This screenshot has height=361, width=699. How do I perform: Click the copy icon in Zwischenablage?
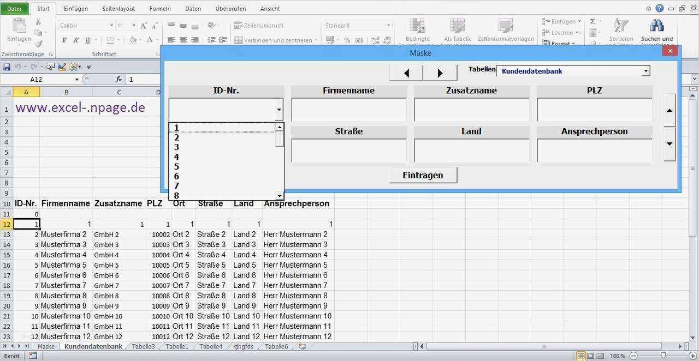click(x=38, y=33)
